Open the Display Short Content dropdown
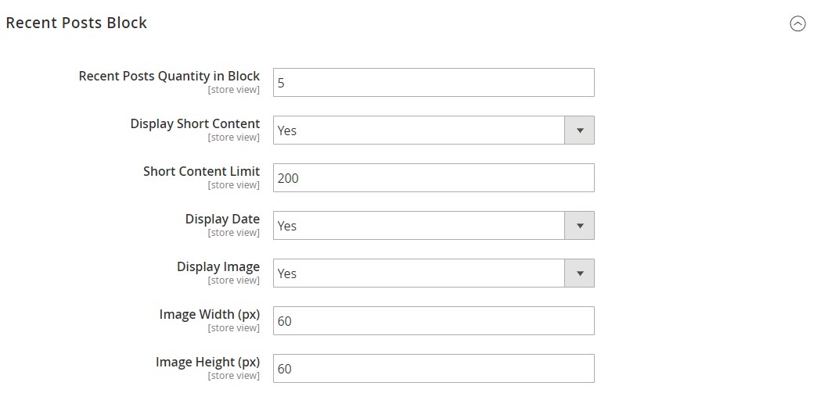Screen dimensions: 817x393 (419, 130)
